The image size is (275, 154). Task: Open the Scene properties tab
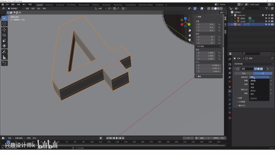[x=230, y=77]
